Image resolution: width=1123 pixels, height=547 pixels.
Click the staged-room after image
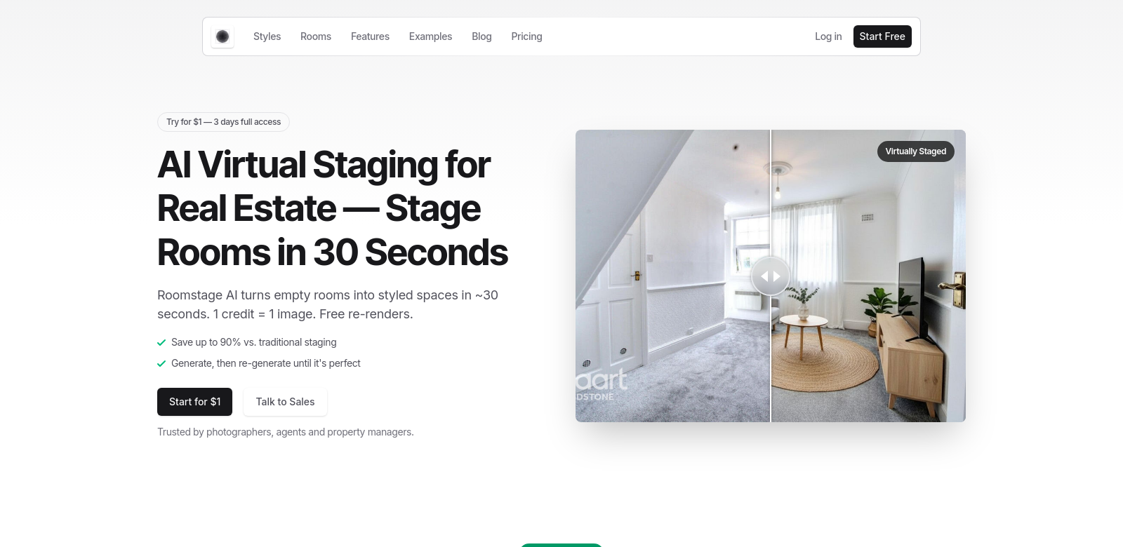click(x=869, y=276)
